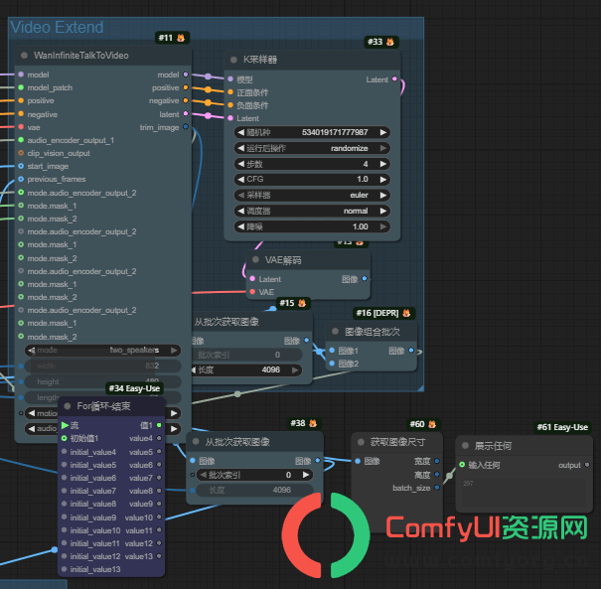
Task: Click the clip_vision_output input socket
Action: click(x=21, y=153)
